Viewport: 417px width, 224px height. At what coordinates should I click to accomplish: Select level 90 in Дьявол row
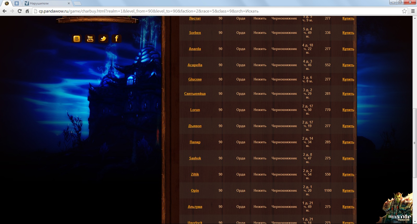(x=220, y=126)
